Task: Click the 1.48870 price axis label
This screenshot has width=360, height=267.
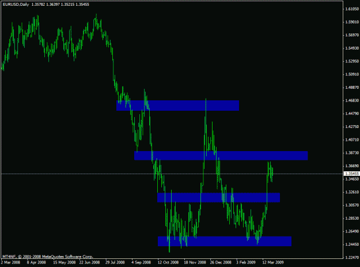Action: (x=352, y=88)
